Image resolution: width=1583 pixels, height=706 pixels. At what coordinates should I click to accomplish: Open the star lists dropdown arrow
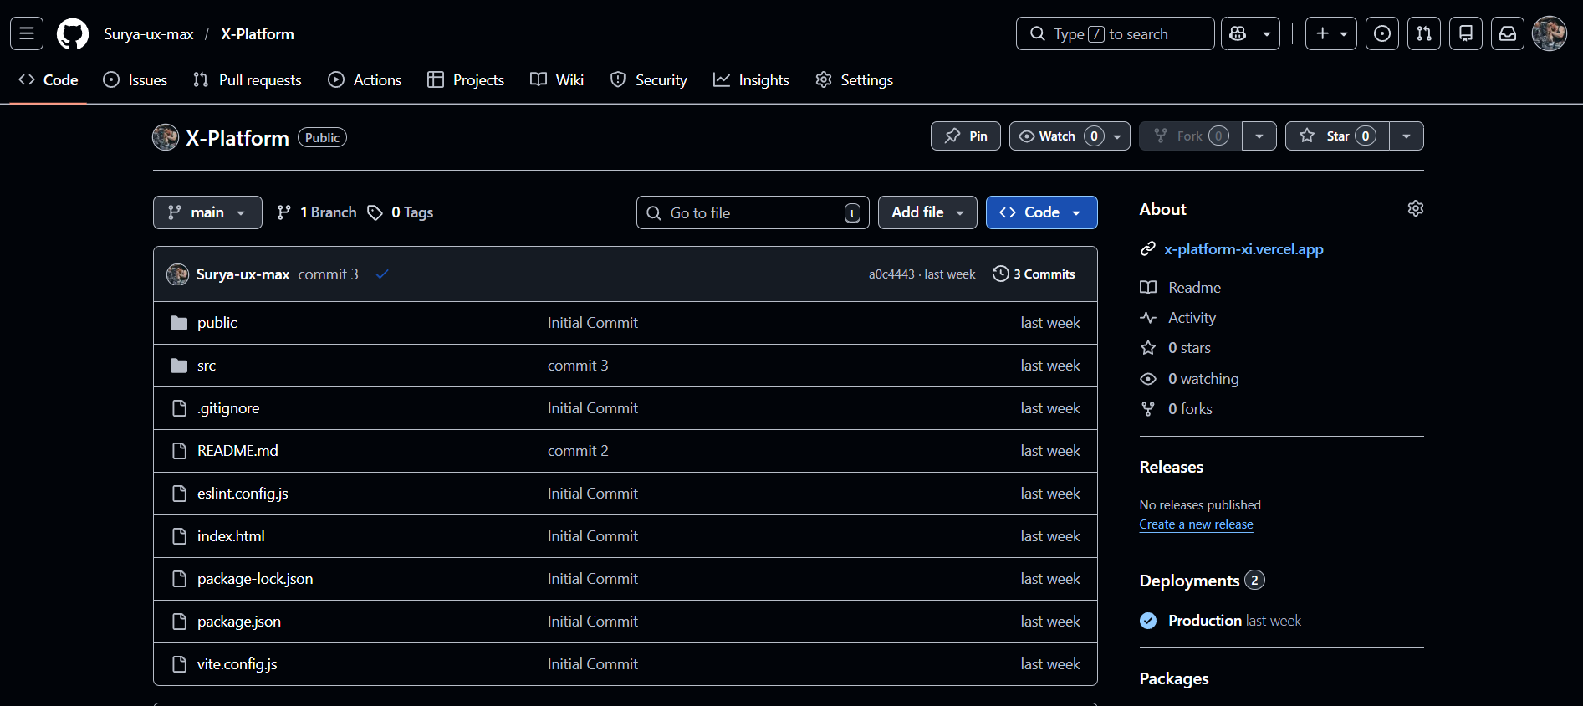tap(1407, 136)
